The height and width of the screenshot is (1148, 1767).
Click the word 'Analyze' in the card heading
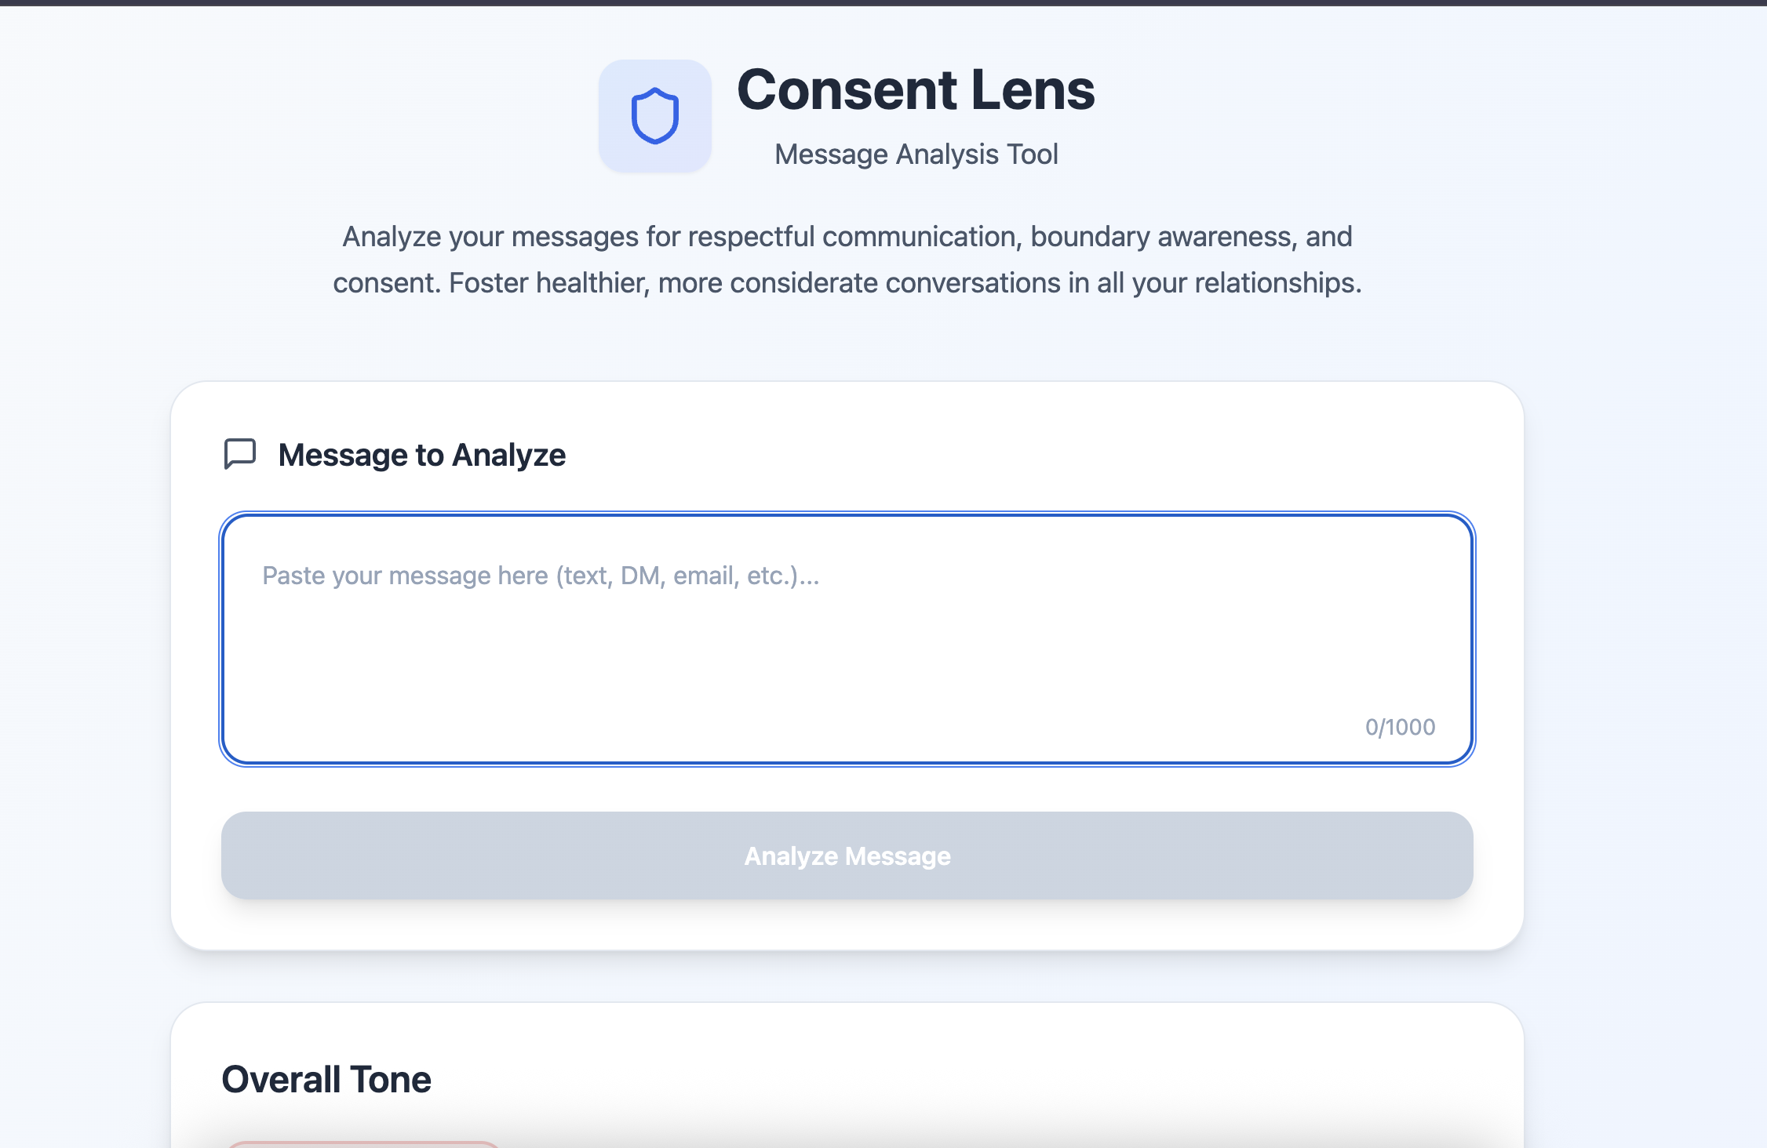coord(509,455)
